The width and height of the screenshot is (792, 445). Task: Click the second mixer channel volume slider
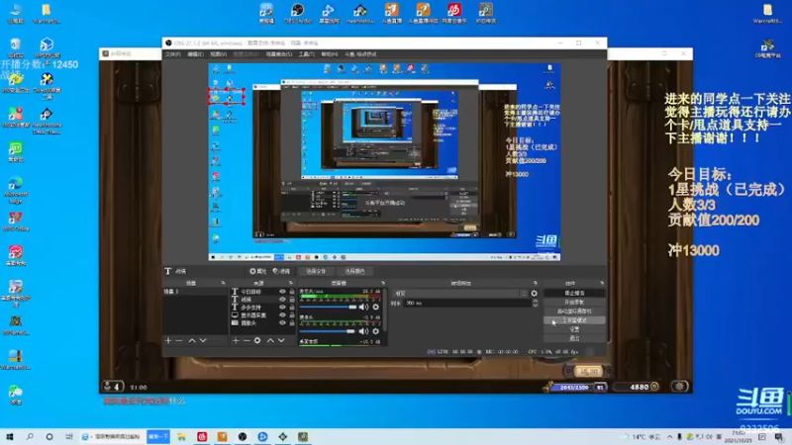coord(328,331)
